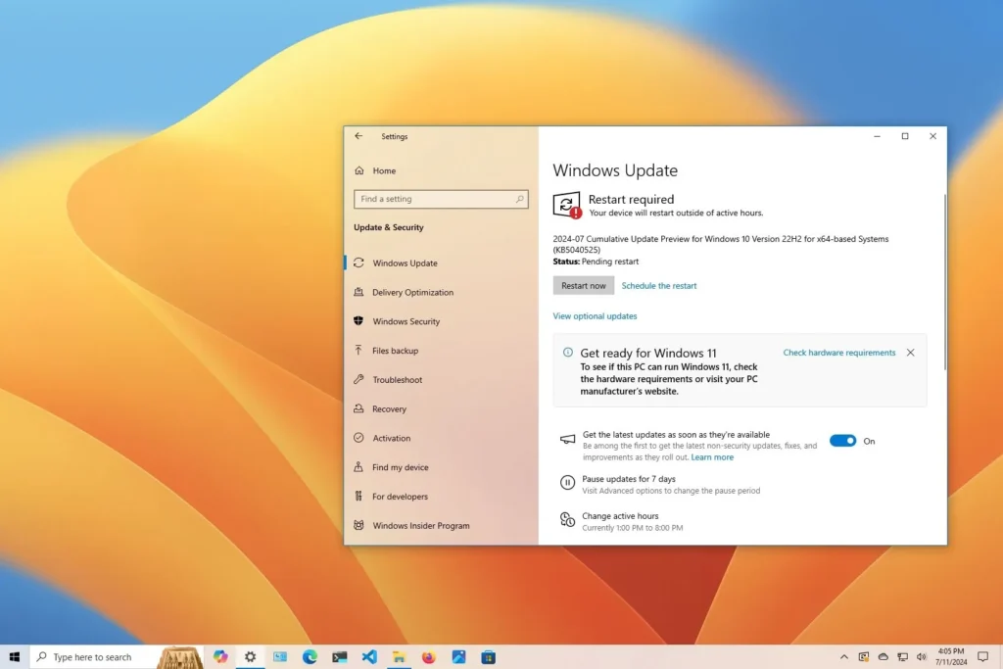The width and height of the screenshot is (1003, 669).
Task: Click the Learn more link
Action: pyautogui.click(x=712, y=457)
